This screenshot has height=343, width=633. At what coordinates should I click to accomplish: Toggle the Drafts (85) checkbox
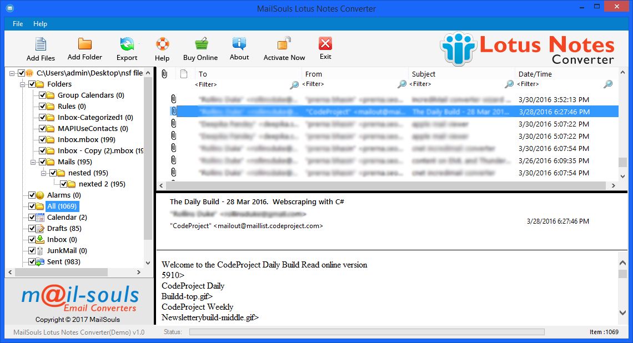click(32, 229)
